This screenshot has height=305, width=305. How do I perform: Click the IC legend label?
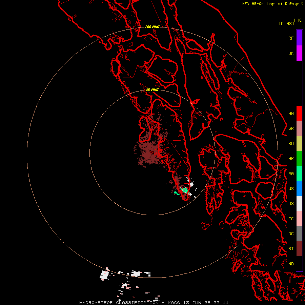pos(291,219)
